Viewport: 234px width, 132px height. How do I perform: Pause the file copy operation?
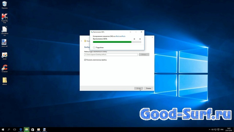click(134, 39)
